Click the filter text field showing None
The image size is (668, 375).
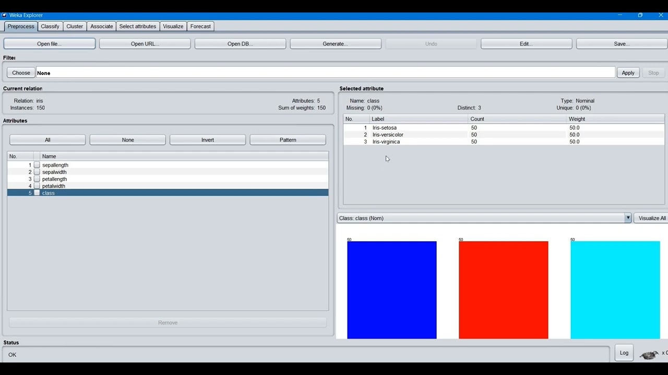(x=325, y=73)
